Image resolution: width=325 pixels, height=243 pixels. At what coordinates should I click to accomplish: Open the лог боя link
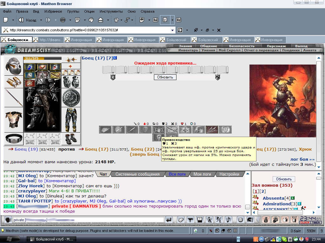tap(302, 159)
